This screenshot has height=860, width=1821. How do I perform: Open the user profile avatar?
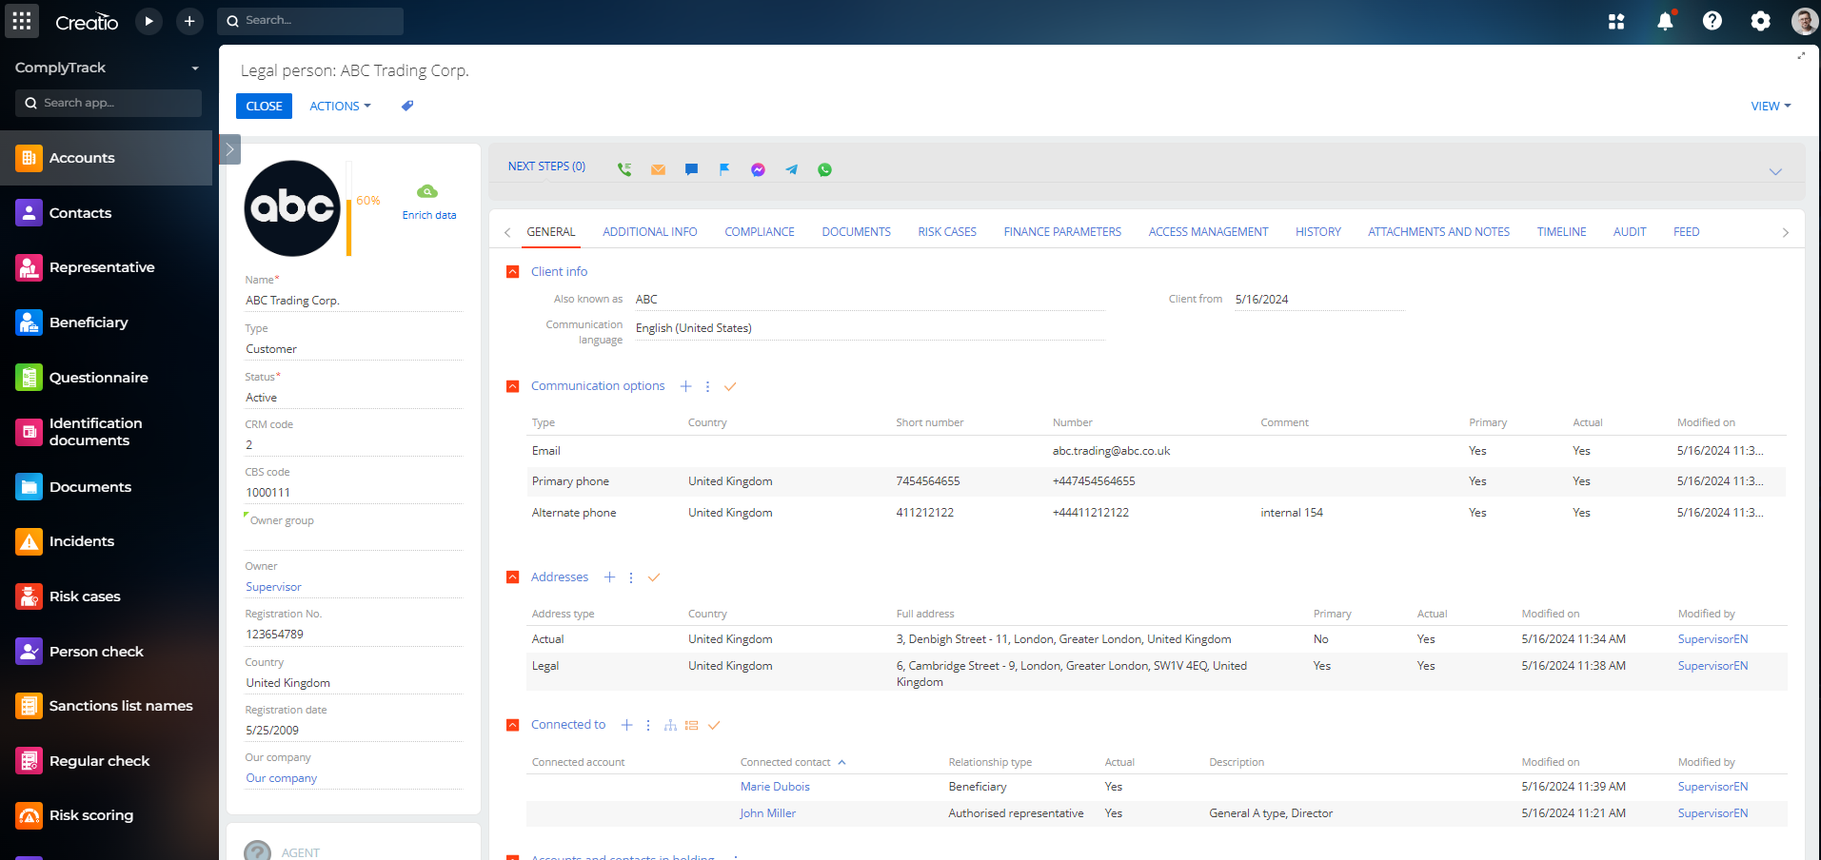click(x=1805, y=21)
